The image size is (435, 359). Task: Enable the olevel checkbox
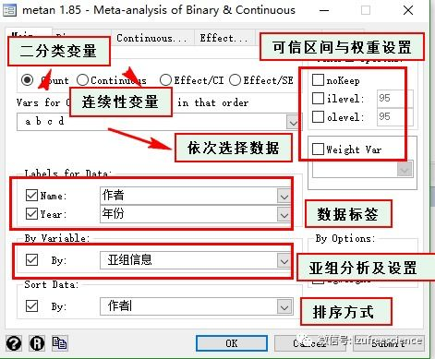point(318,116)
